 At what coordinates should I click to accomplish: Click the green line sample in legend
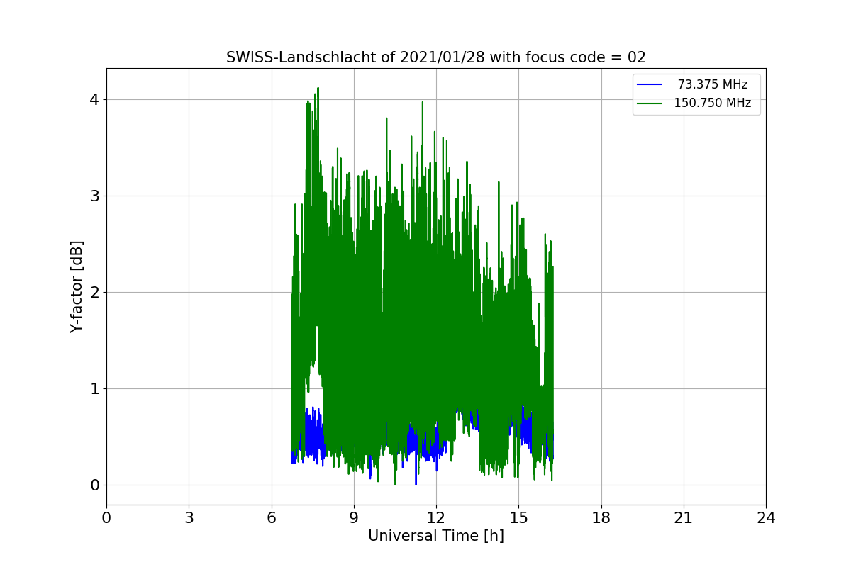coord(650,103)
